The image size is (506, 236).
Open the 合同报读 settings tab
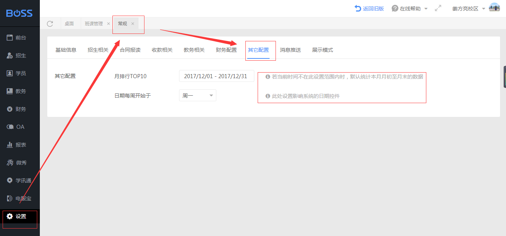pos(130,50)
